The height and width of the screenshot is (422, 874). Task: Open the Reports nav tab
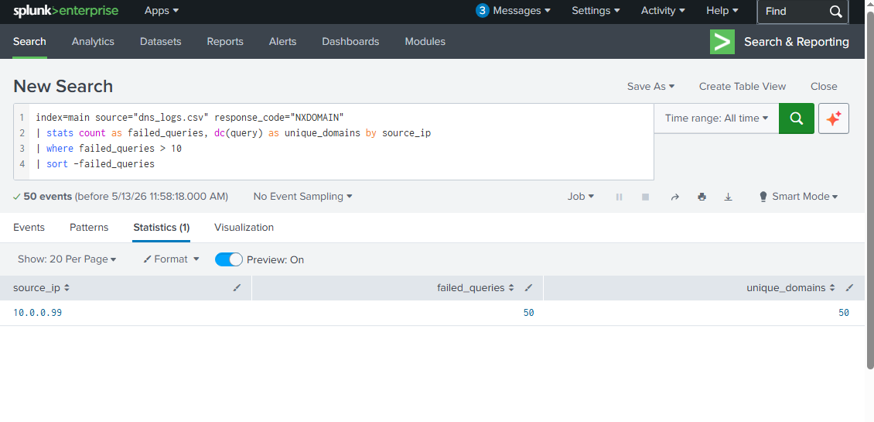tap(225, 42)
